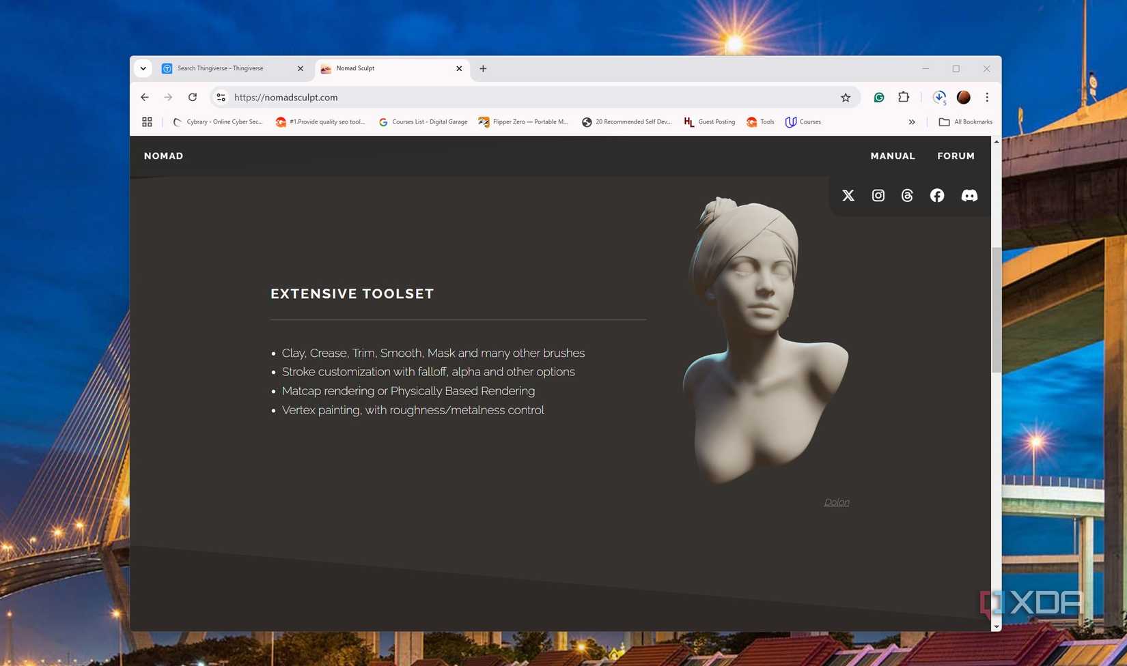Open a new tab with plus button

[483, 68]
